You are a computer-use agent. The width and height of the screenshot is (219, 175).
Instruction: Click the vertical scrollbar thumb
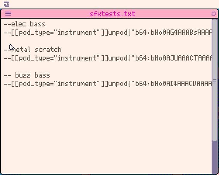pyautogui.click(x=215, y=80)
